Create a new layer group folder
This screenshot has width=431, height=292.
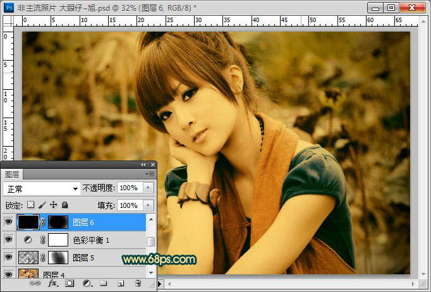pyautogui.click(x=103, y=284)
